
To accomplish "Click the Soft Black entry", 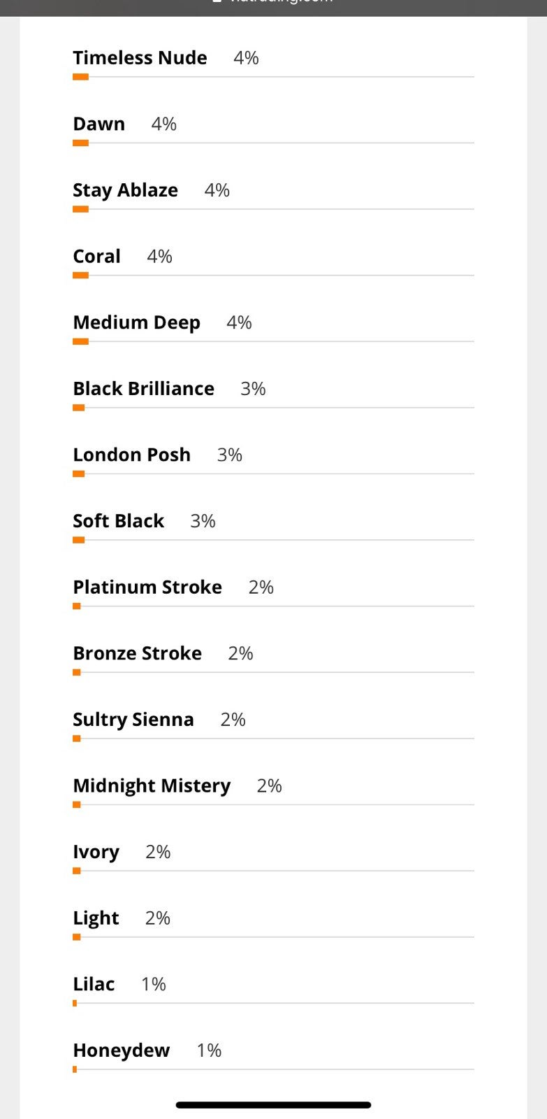I will pos(118,521).
